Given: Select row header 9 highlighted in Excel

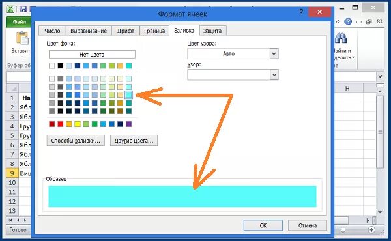Looking at the screenshot, I should (12, 173).
